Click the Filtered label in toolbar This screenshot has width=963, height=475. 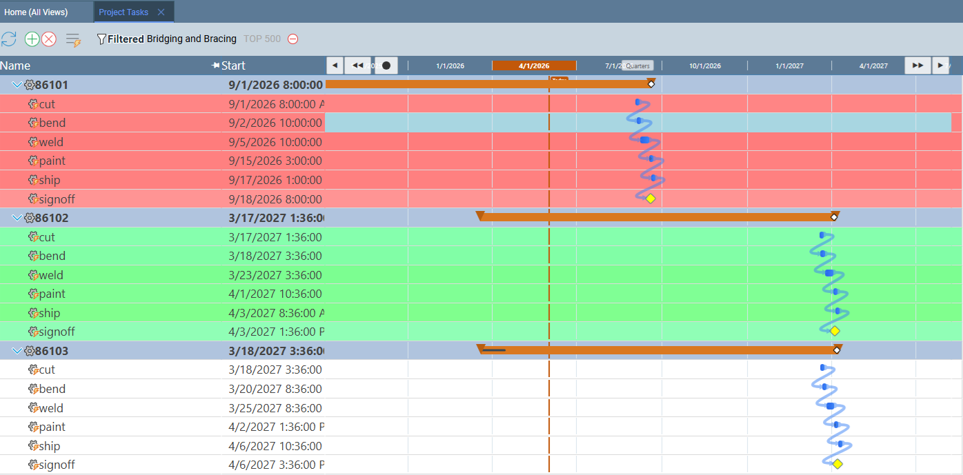pyautogui.click(x=126, y=39)
